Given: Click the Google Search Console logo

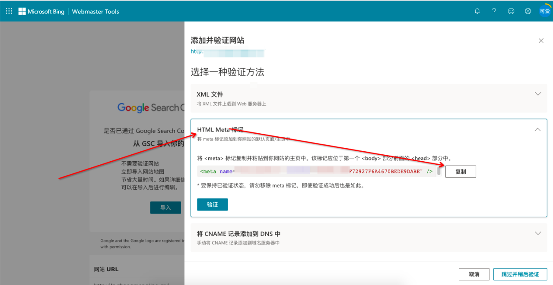Looking at the screenshot, I should [151, 108].
